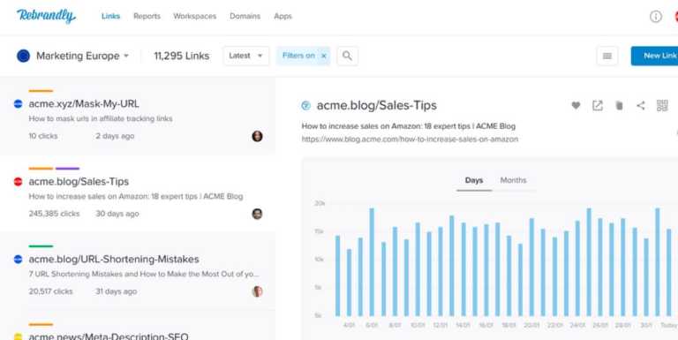Click 10 clicks count
Image resolution: width=678 pixels, height=340 pixels.
pyautogui.click(x=42, y=136)
